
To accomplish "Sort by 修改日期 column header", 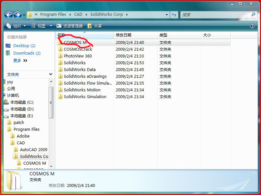I will click(135, 35).
